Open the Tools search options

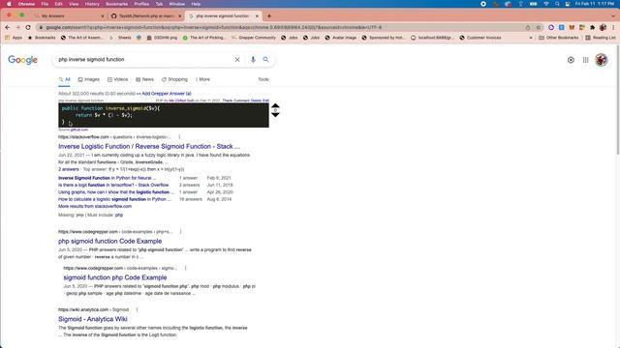(x=263, y=79)
